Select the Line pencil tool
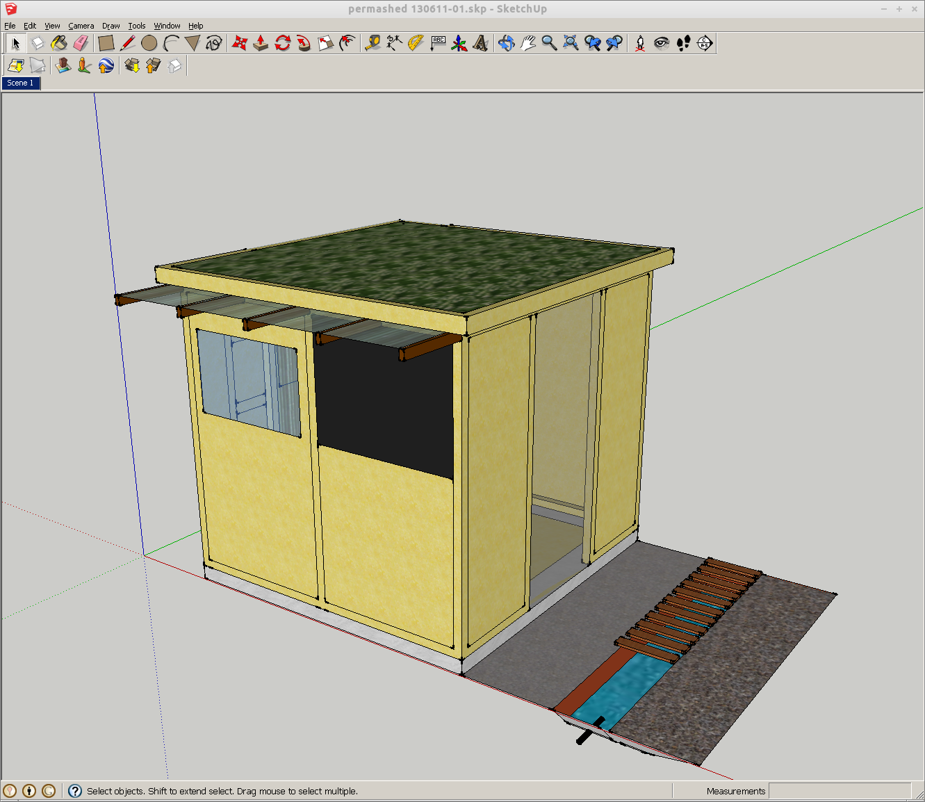 click(x=128, y=42)
